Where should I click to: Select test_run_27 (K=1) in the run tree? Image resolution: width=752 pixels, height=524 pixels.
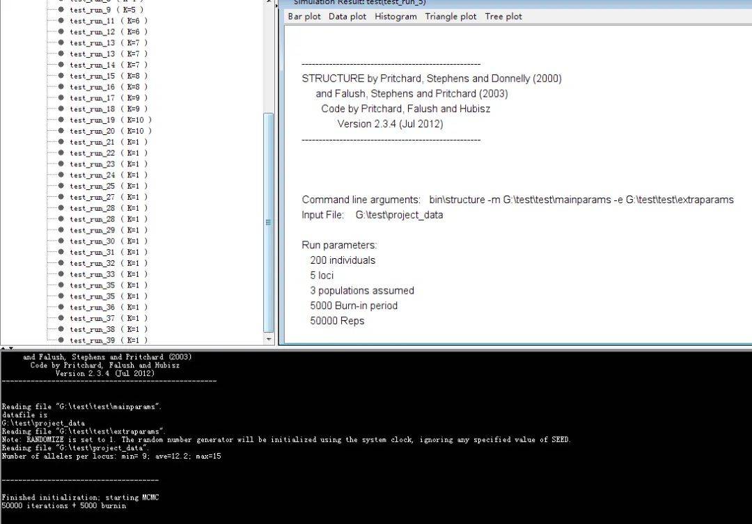pos(109,197)
